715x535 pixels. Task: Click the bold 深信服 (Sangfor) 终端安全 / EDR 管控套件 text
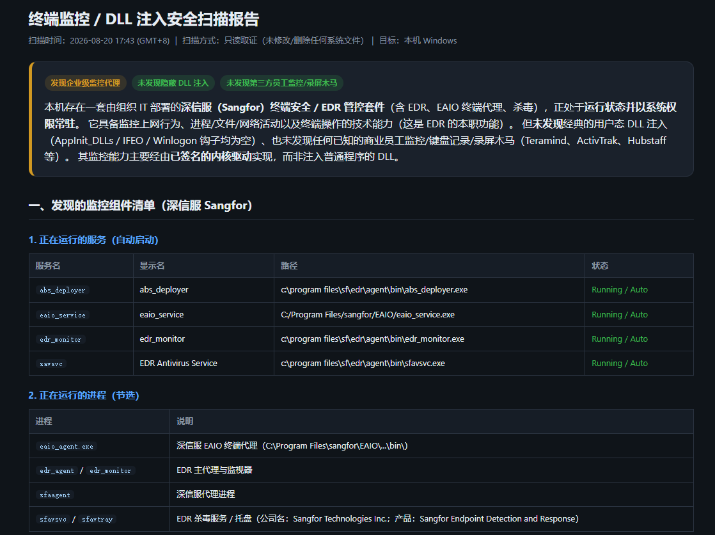click(x=283, y=108)
